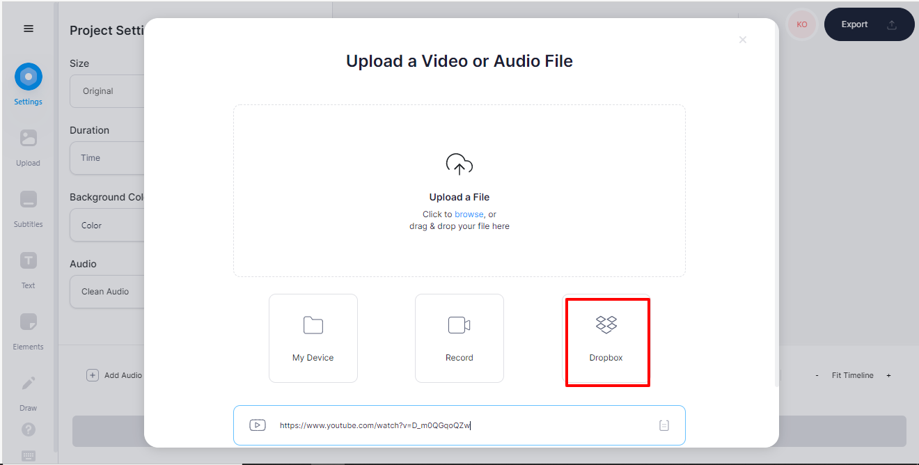Select the Draw tool in sidebar
The width and height of the screenshot is (919, 465).
pos(29,393)
